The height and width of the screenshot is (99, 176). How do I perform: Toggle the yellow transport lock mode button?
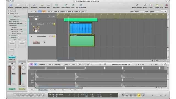coord(139,95)
